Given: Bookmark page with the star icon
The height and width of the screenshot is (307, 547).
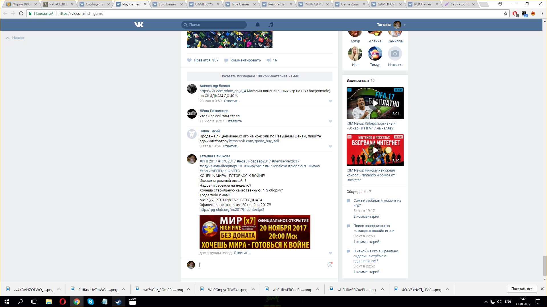Looking at the screenshot, I should coord(506,13).
